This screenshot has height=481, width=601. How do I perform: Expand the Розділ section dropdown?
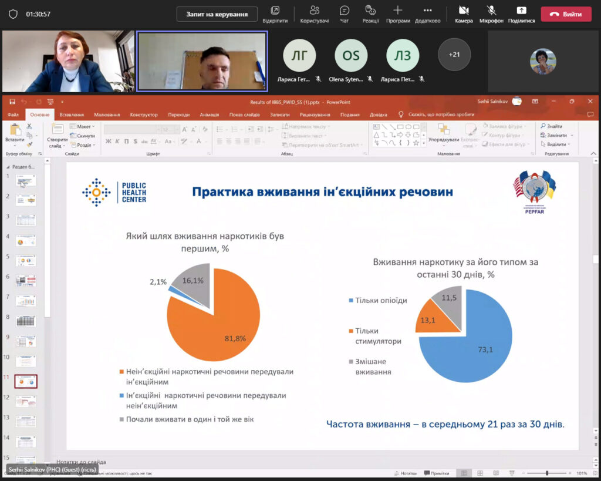[86, 145]
